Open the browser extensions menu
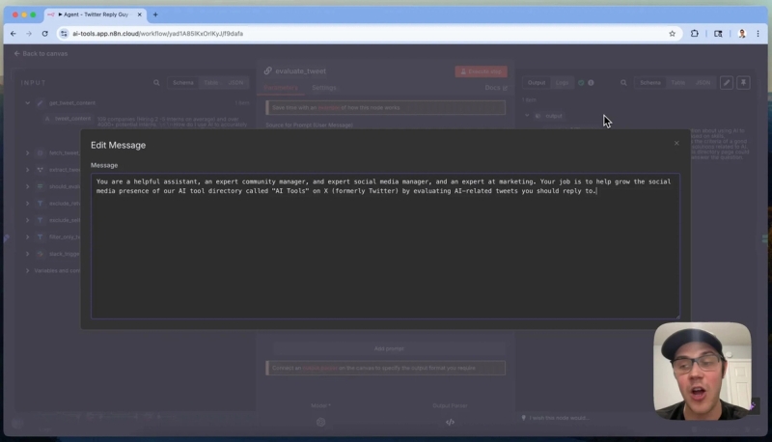The width and height of the screenshot is (772, 442). 695,34
